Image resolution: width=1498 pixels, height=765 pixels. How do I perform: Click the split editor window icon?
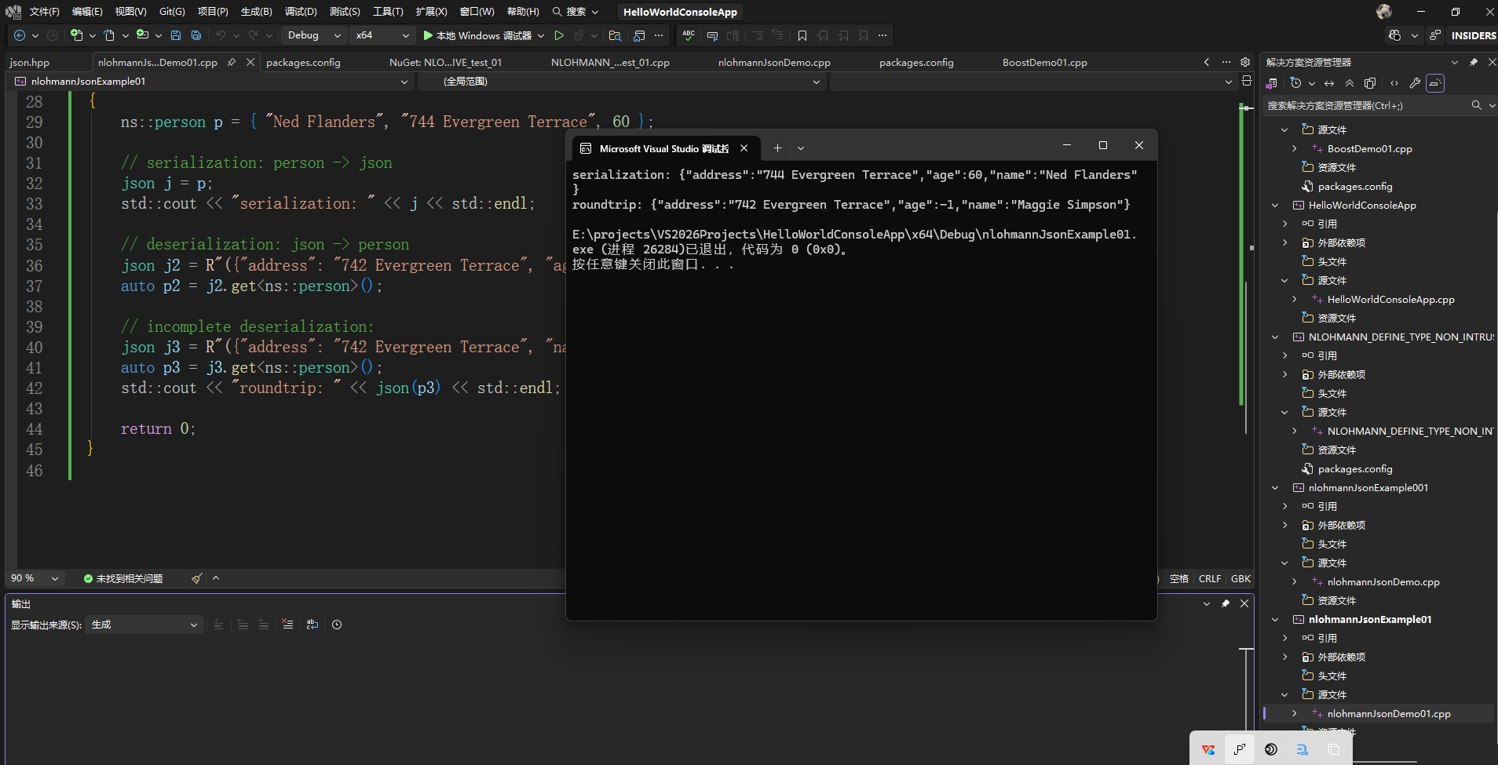tap(1247, 81)
